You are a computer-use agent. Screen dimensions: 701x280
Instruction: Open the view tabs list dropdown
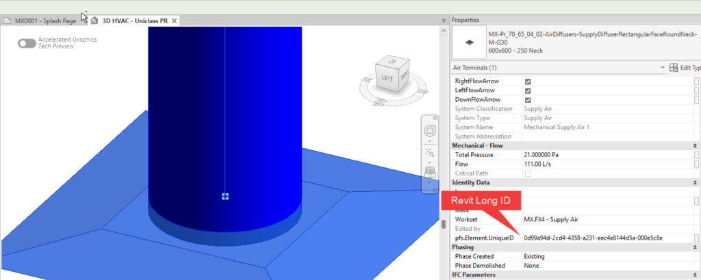click(x=444, y=21)
